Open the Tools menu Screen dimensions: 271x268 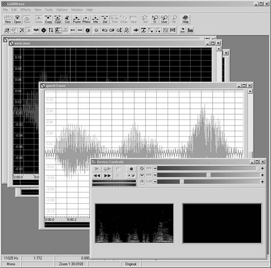[x=49, y=10]
